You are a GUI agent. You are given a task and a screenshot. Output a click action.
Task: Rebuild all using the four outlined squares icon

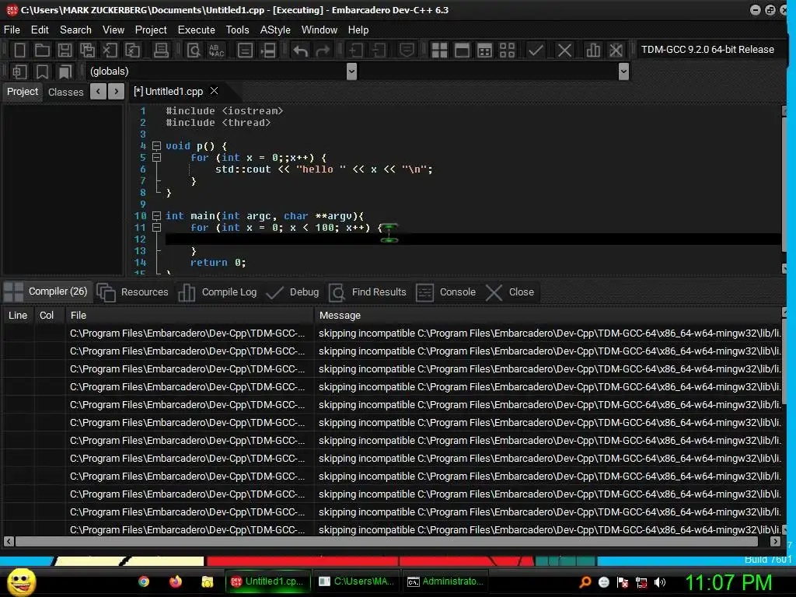(507, 51)
